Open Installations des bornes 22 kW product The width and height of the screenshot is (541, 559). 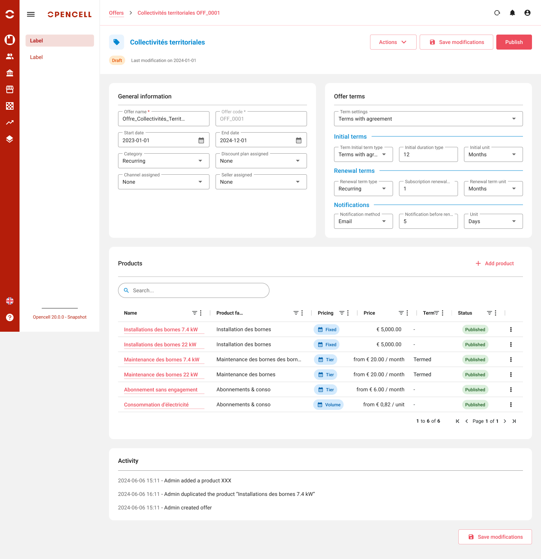pyautogui.click(x=160, y=344)
